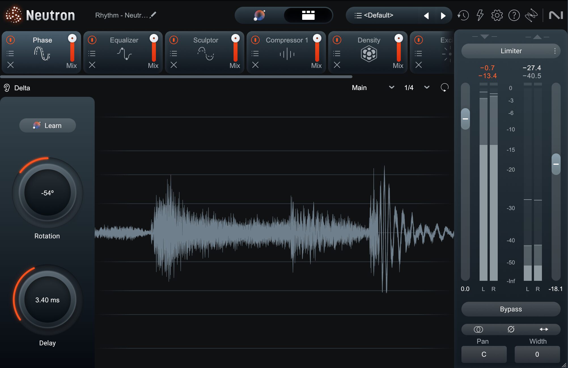Click the Sculptor module icon

tap(206, 54)
